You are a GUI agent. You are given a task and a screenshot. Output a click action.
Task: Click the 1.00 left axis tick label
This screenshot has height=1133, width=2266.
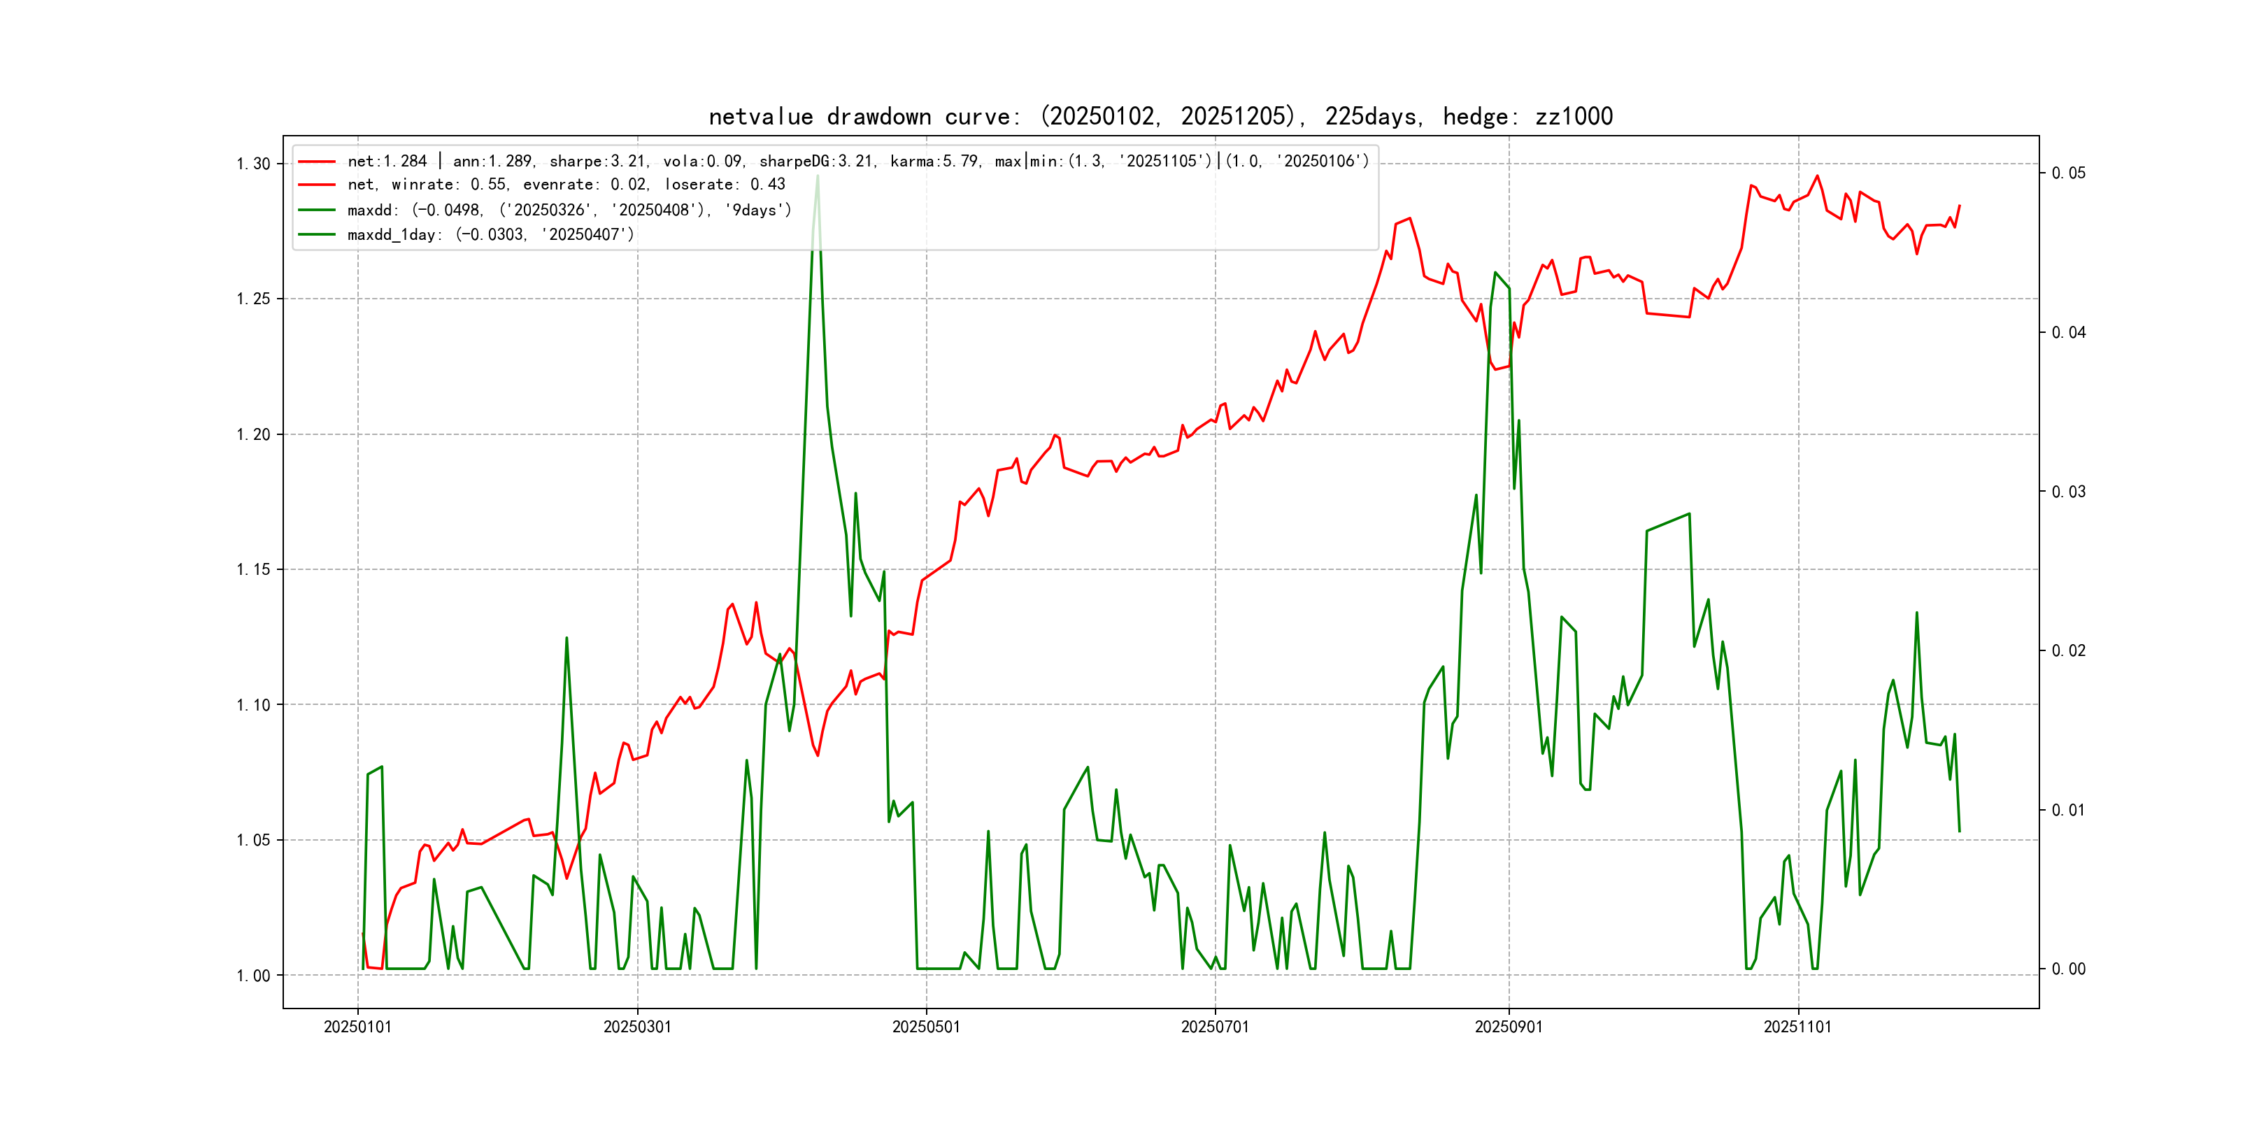(x=253, y=976)
